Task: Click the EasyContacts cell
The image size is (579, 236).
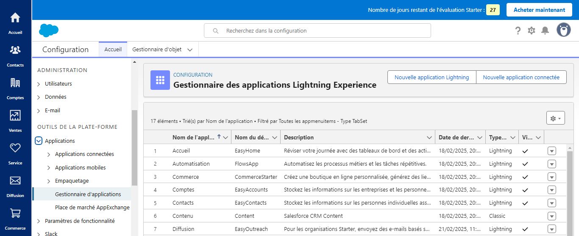Action: pos(251,203)
